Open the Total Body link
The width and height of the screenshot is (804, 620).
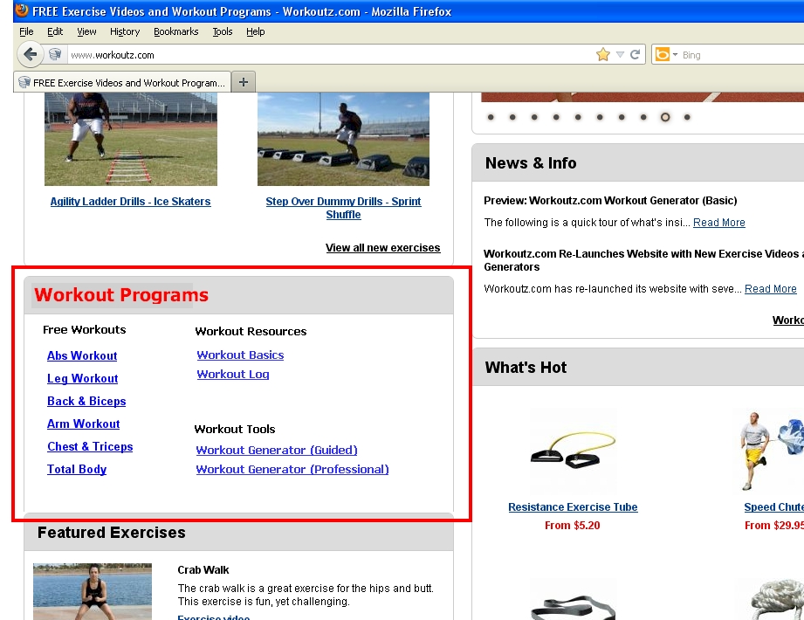tap(77, 469)
